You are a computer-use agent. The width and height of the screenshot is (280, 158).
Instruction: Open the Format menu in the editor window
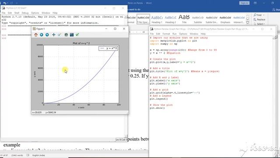pyautogui.click(x=166, y=34)
